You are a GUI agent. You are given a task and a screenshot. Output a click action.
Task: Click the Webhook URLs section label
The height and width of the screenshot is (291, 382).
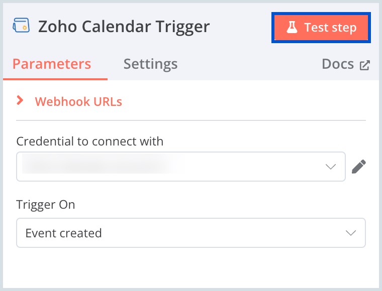[78, 101]
